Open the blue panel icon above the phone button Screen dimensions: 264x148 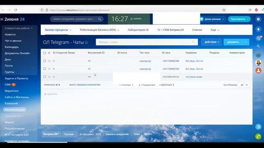pos(258,127)
